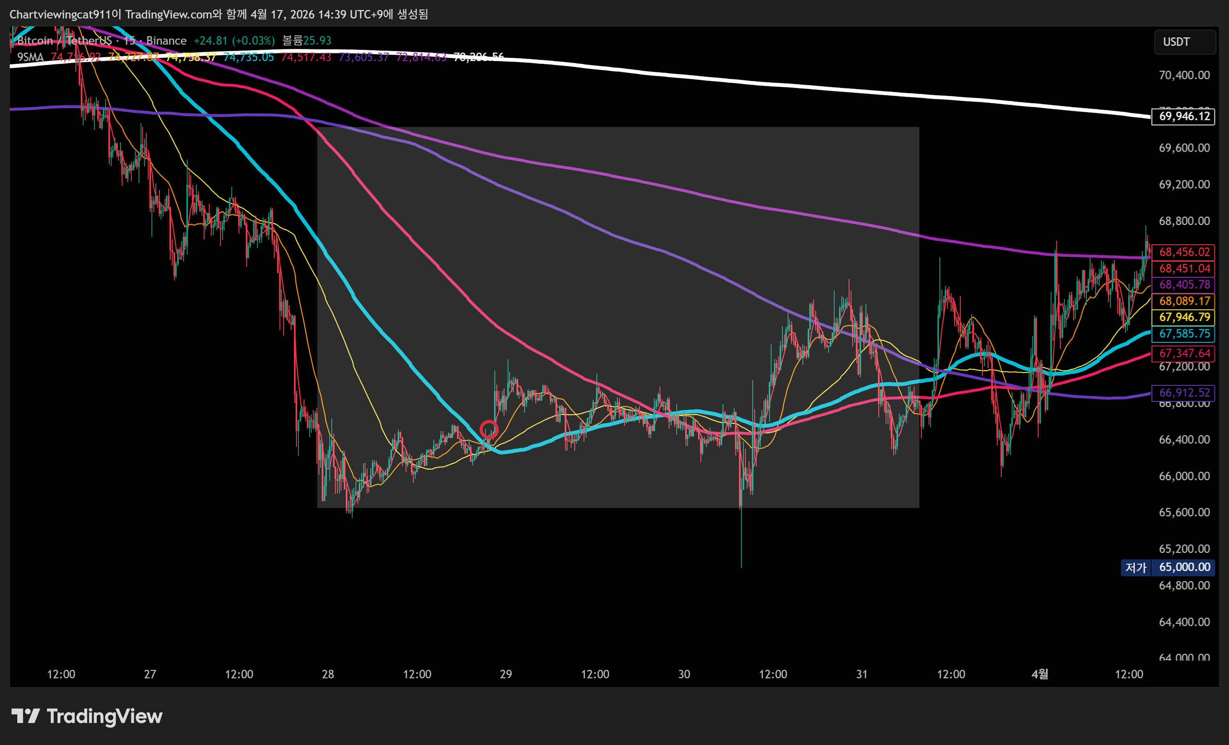This screenshot has height=745, width=1229.
Task: Click the Bitcoin / TetherUS symbol title
Action: pyautogui.click(x=65, y=41)
